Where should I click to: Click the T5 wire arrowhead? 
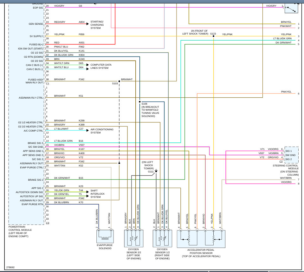tap(87, 196)
